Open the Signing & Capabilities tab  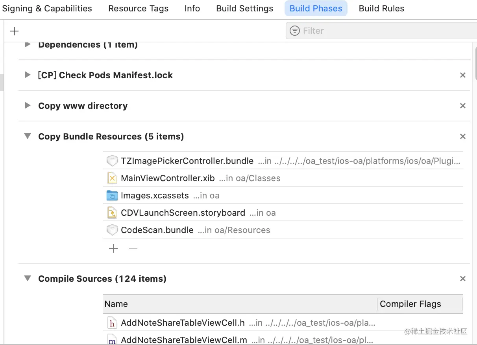point(47,9)
